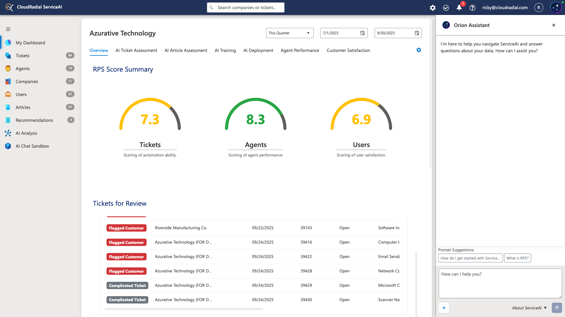
Task: Click the Articles sidebar icon
Action: (8, 107)
